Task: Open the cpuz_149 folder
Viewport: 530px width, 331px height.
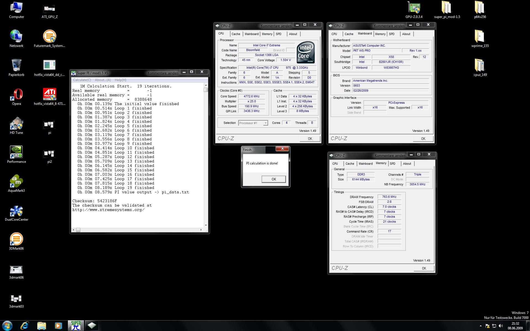Action: click(x=480, y=68)
